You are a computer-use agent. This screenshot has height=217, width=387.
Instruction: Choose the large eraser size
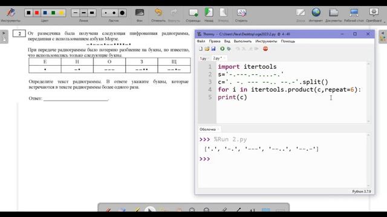tap(122, 13)
